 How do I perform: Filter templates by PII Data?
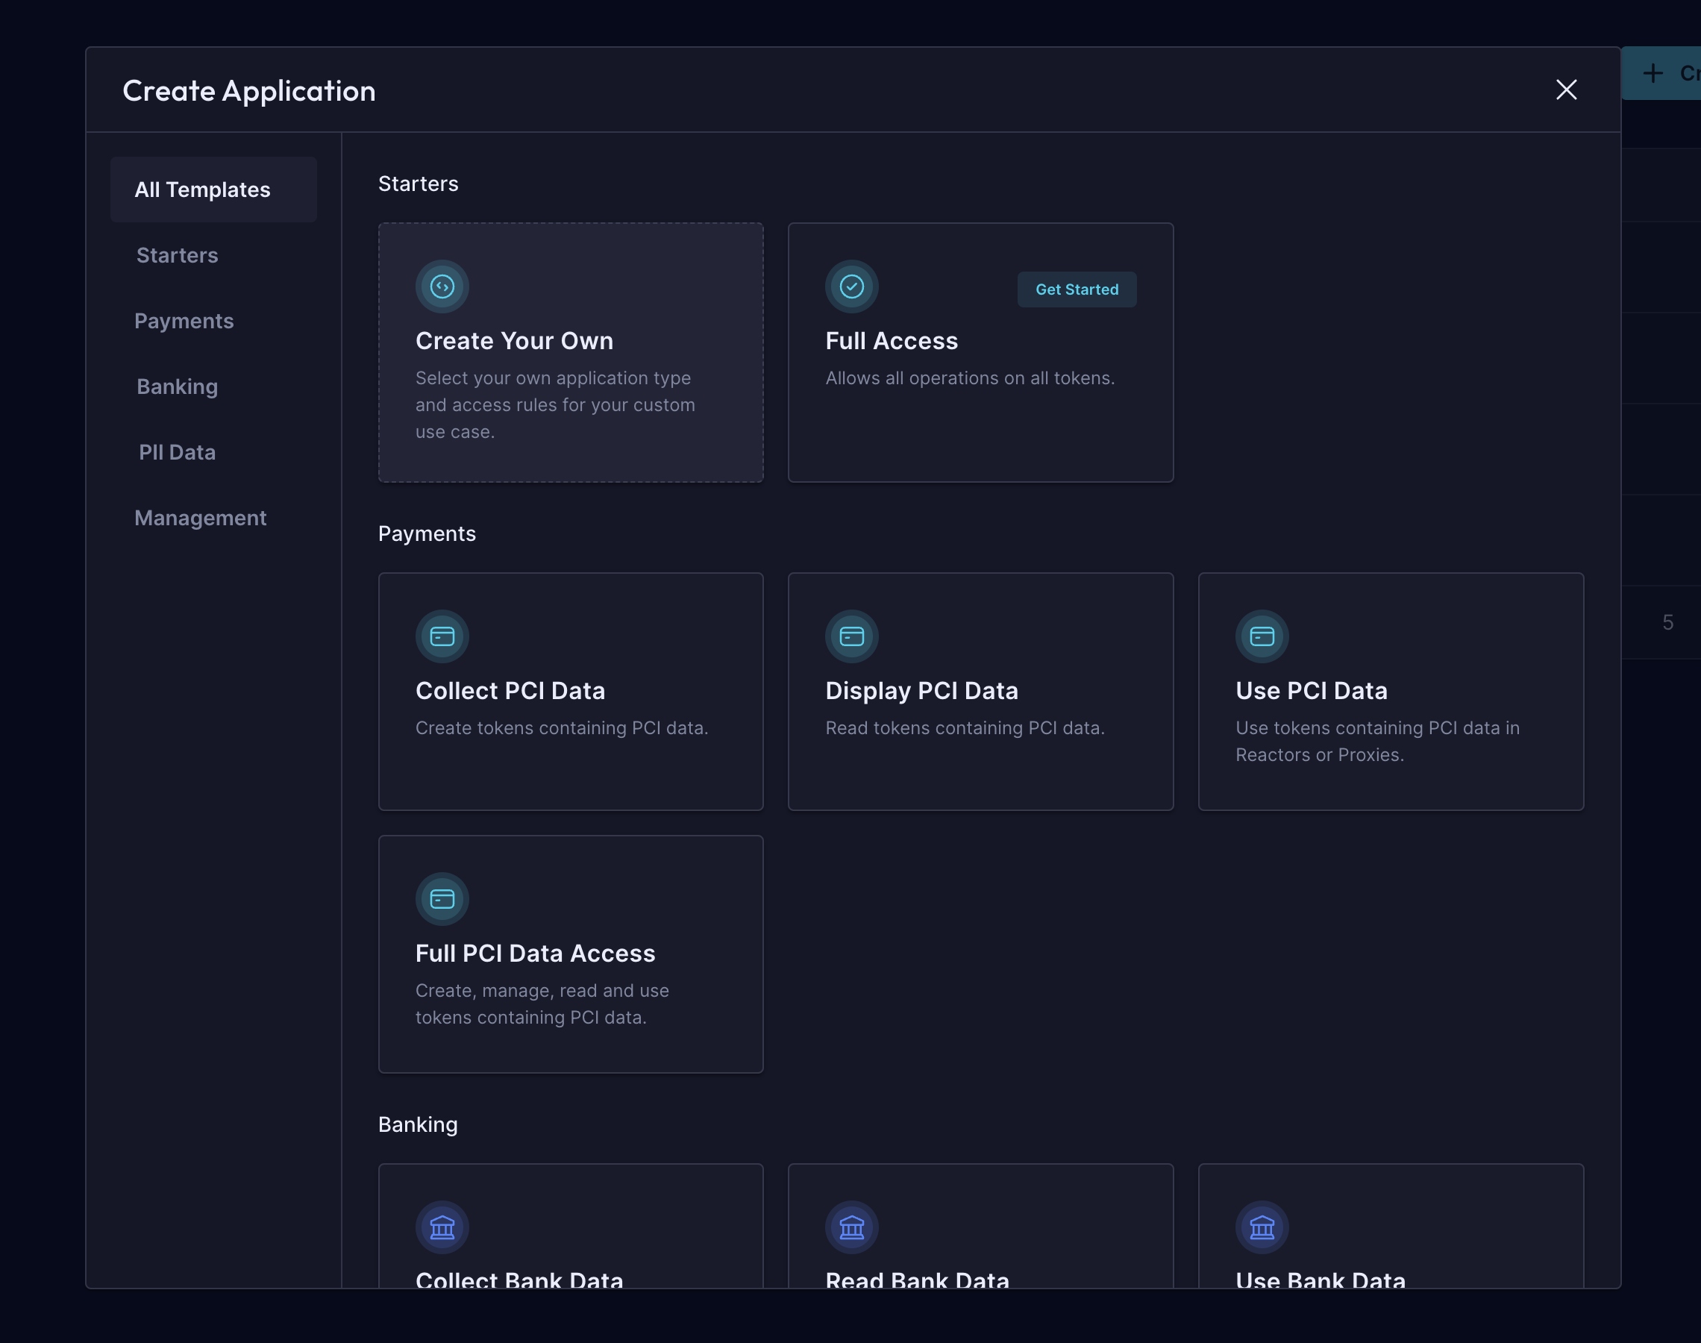(x=177, y=452)
